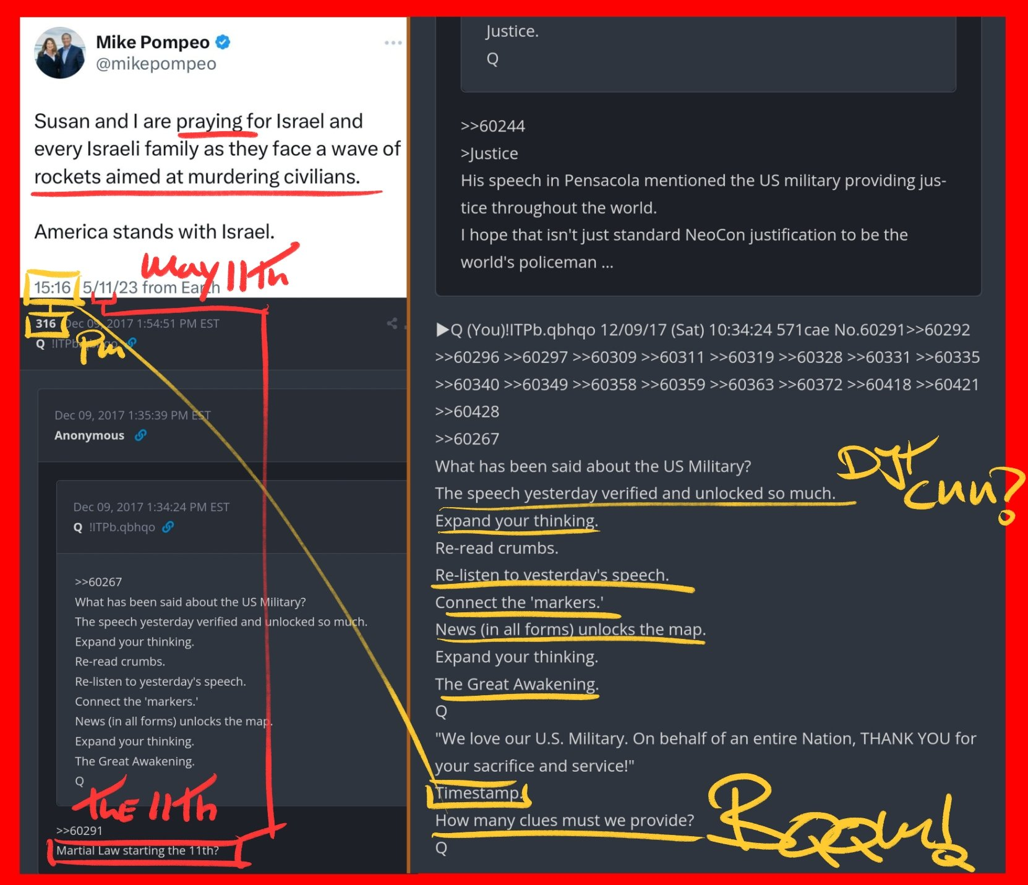Click the share icon on post 316
Image resolution: width=1028 pixels, height=885 pixels.
click(x=392, y=323)
